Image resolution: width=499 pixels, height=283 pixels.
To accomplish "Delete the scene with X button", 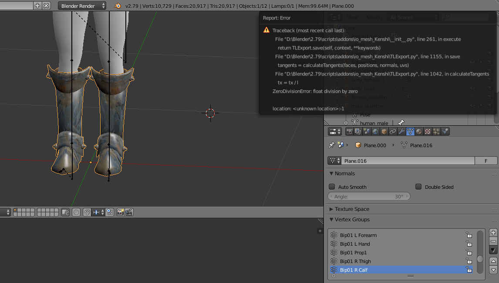I will click(x=46, y=5).
